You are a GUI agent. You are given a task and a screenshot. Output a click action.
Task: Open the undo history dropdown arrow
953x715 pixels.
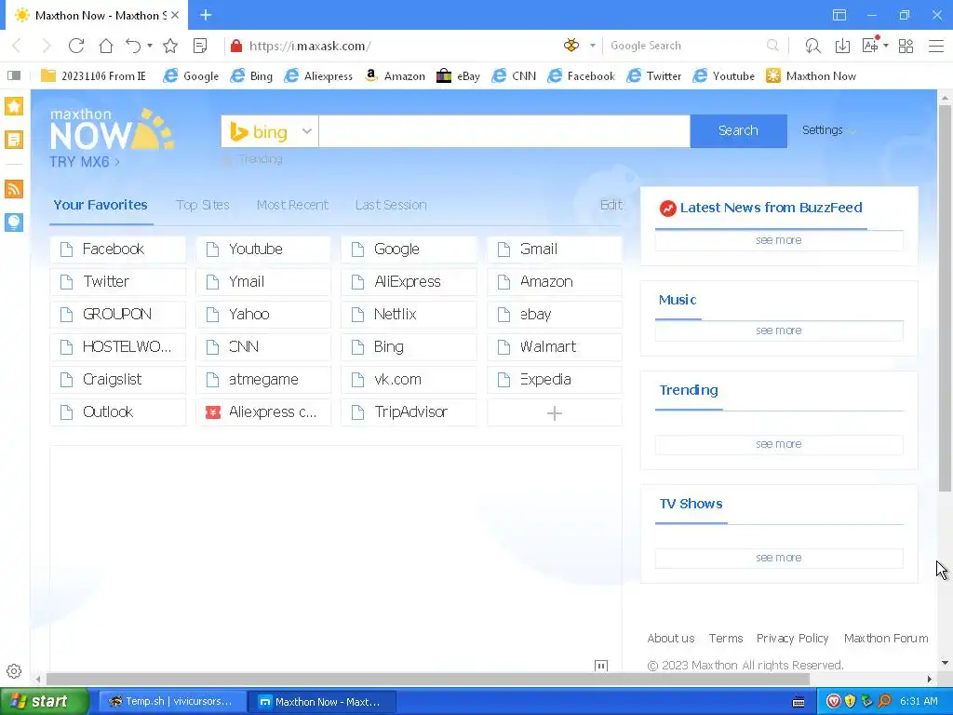click(x=150, y=46)
